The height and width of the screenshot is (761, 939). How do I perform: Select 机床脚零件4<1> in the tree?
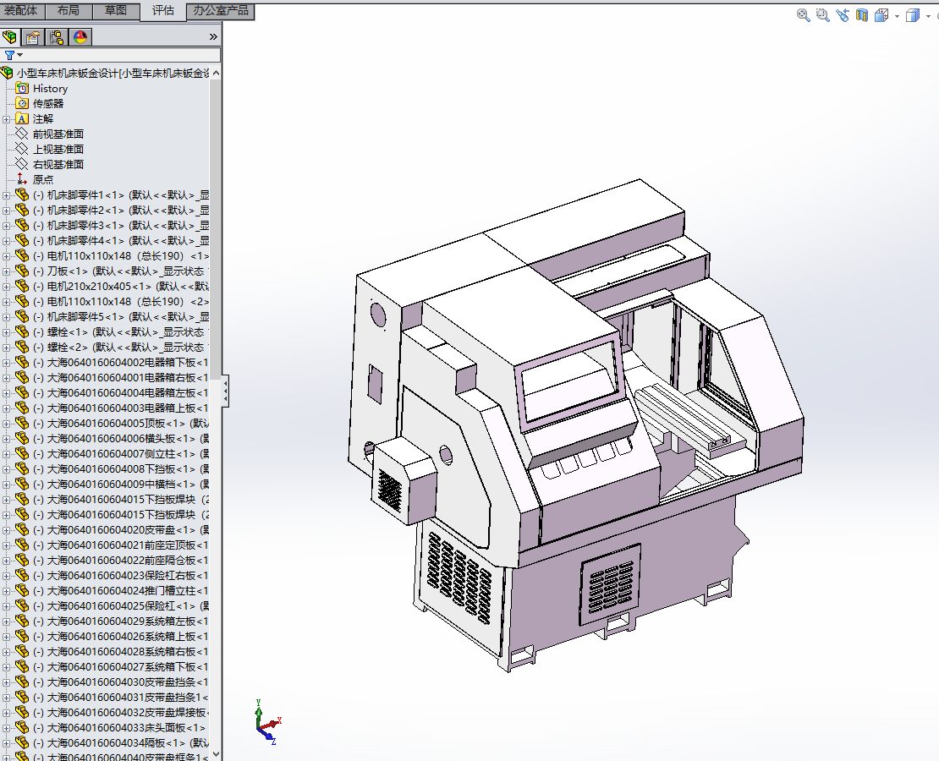click(121, 241)
